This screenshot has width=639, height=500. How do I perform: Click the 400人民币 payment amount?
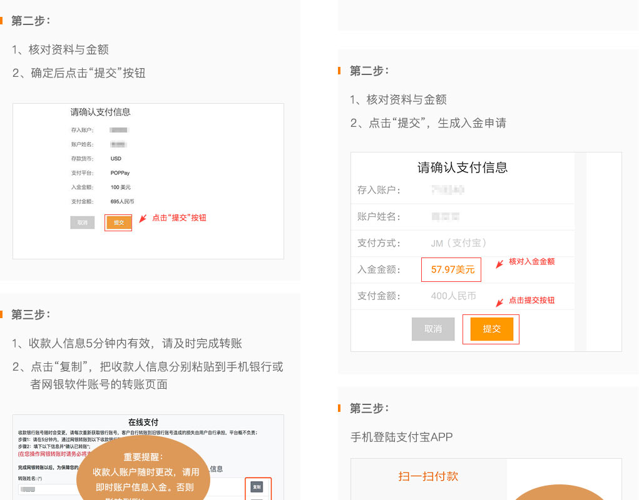(453, 296)
